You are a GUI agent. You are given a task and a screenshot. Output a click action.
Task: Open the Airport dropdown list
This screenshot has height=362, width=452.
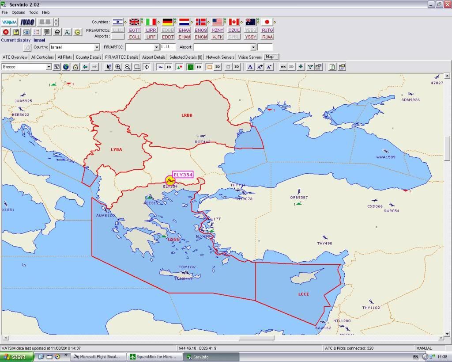click(x=253, y=47)
